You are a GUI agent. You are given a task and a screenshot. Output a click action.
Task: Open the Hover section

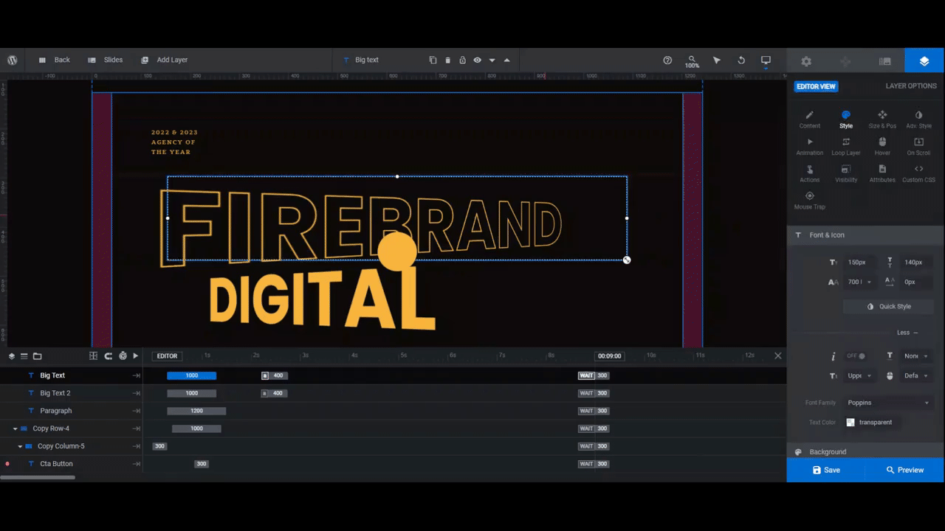882,147
